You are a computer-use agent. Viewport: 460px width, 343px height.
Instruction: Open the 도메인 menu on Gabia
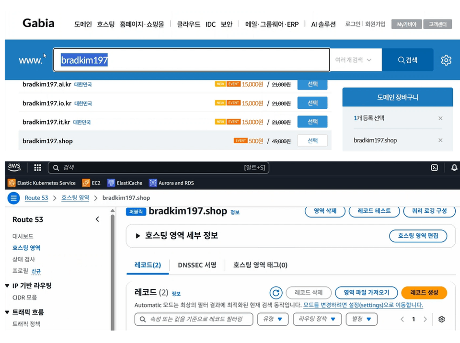[x=83, y=24]
